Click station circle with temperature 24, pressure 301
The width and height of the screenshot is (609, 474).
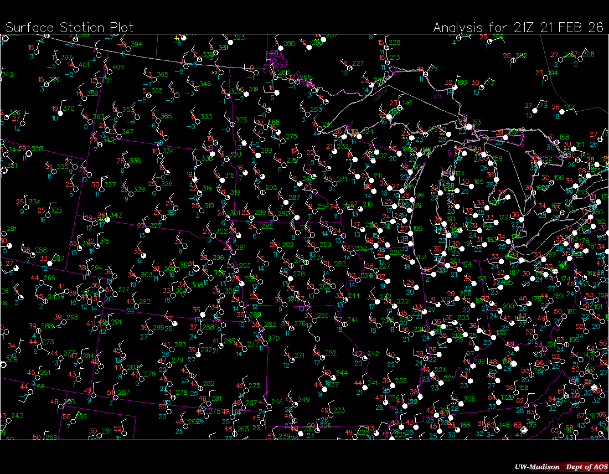[x=226, y=218]
